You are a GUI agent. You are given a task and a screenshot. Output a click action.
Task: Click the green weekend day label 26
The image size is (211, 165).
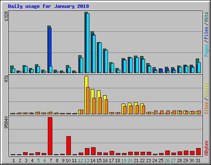click(x=167, y=160)
